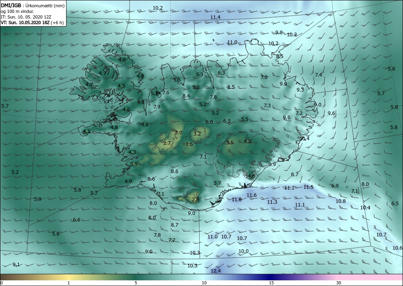The height and width of the screenshot is (286, 403).
Task: Click the 6.3 value on the map
Action: coord(221,73)
